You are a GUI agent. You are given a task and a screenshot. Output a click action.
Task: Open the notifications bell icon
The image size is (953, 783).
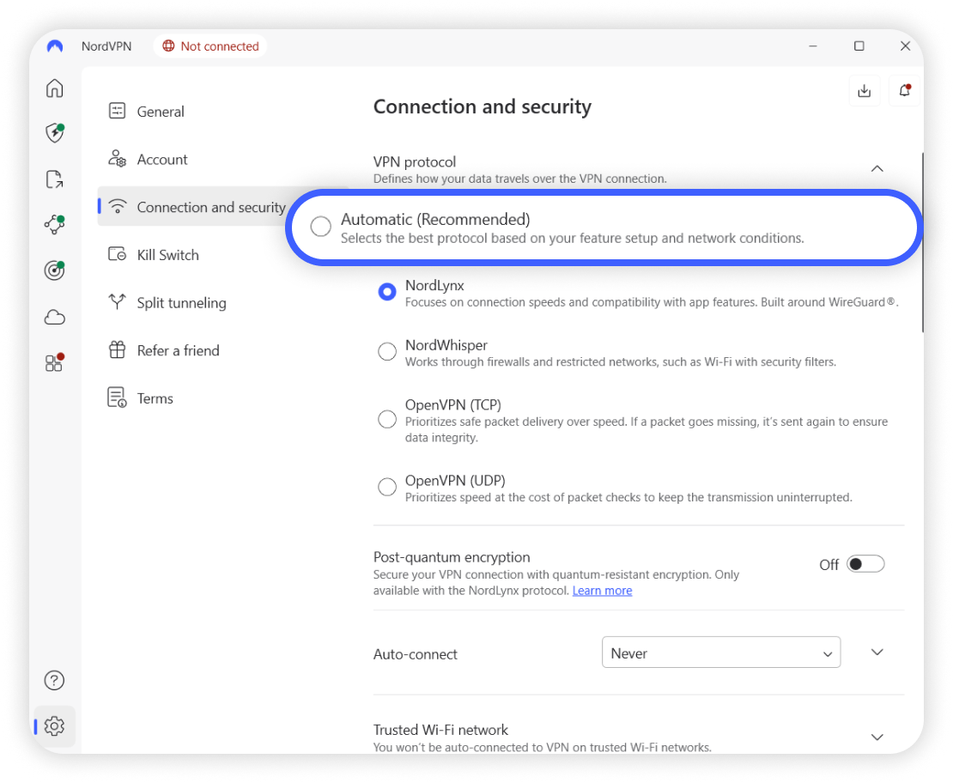(904, 91)
